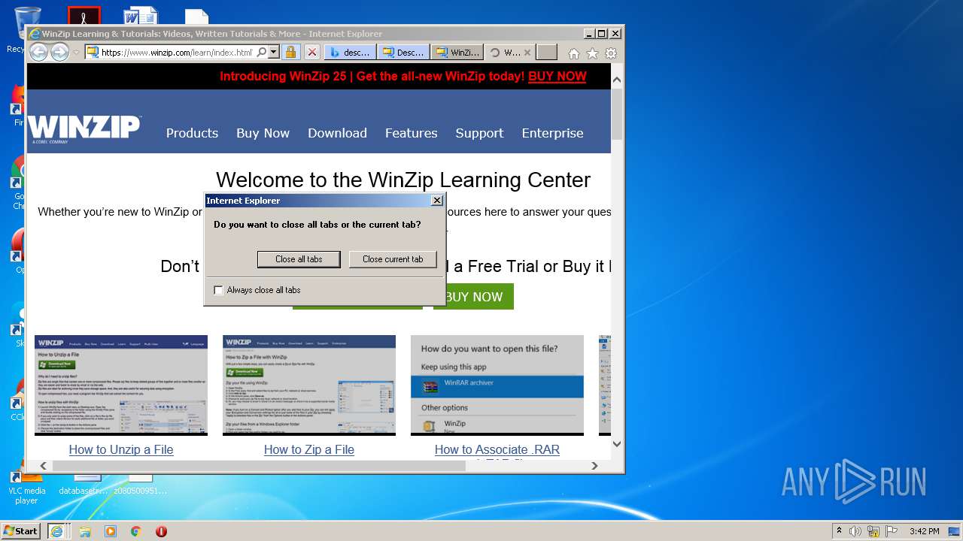The height and width of the screenshot is (541, 963).
Task: Open the WinRAR archiver association thumbnail
Action: point(497,385)
